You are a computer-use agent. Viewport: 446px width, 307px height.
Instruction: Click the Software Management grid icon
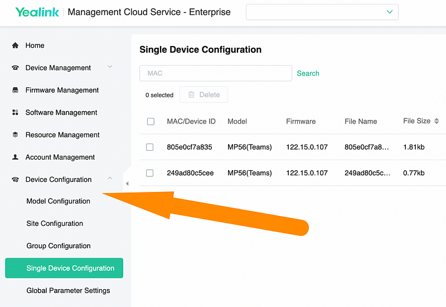16,112
